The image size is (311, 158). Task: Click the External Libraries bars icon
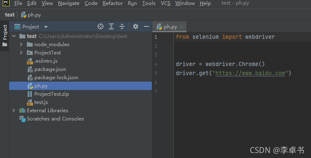coord(22,111)
